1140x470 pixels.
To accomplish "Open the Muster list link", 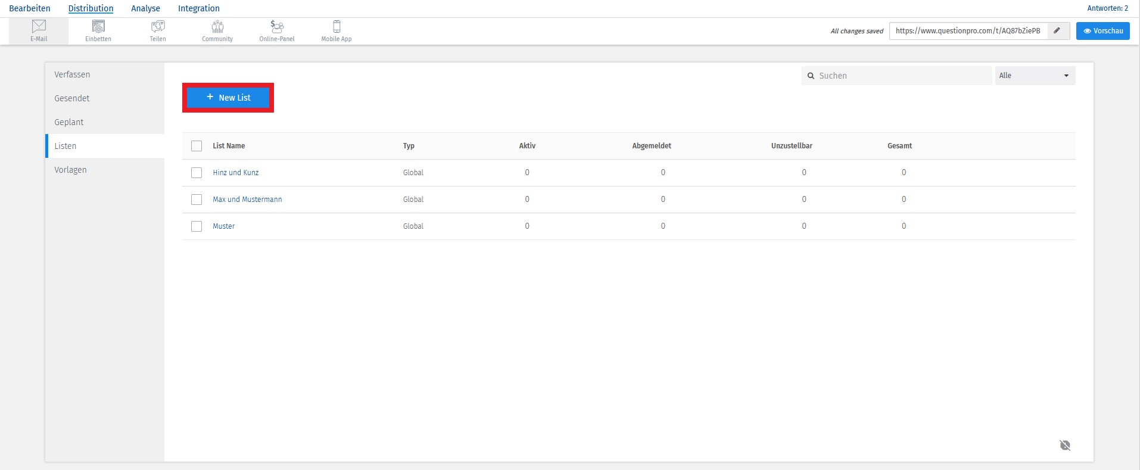I will click(x=224, y=226).
